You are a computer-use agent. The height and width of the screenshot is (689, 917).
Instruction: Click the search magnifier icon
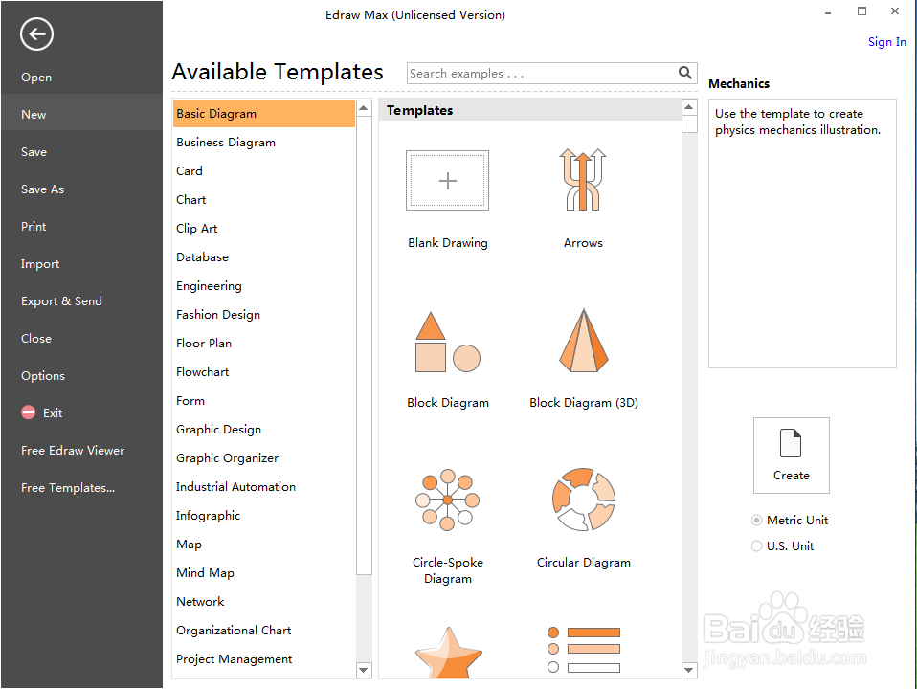click(x=684, y=73)
